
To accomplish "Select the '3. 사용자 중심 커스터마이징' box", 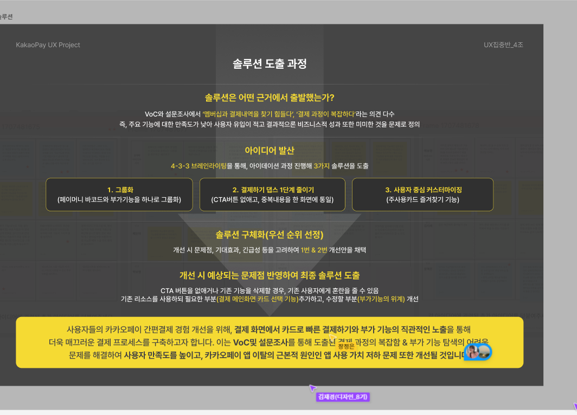I will pos(423,194).
